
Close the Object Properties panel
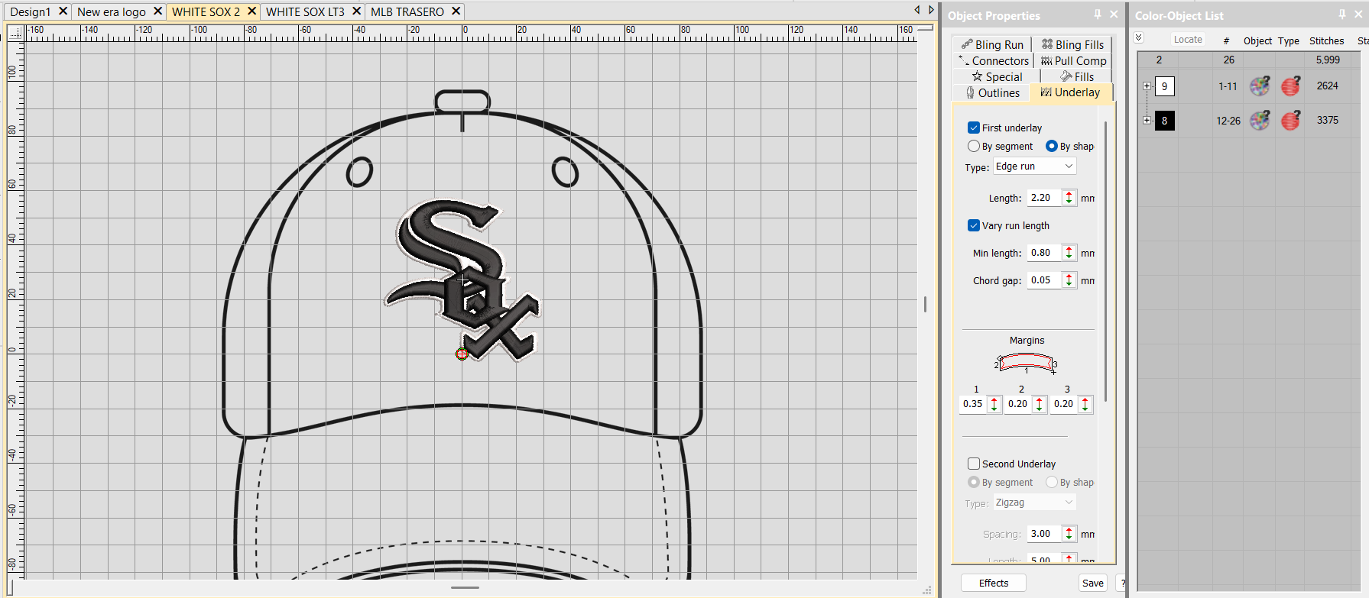(1114, 15)
